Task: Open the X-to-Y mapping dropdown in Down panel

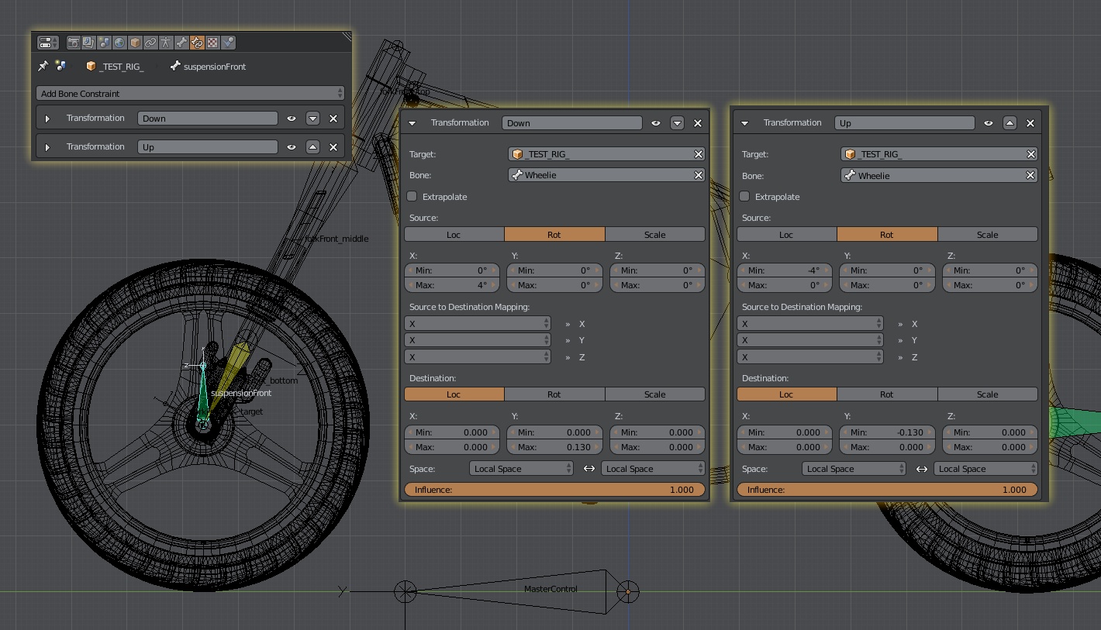Action: (x=478, y=340)
